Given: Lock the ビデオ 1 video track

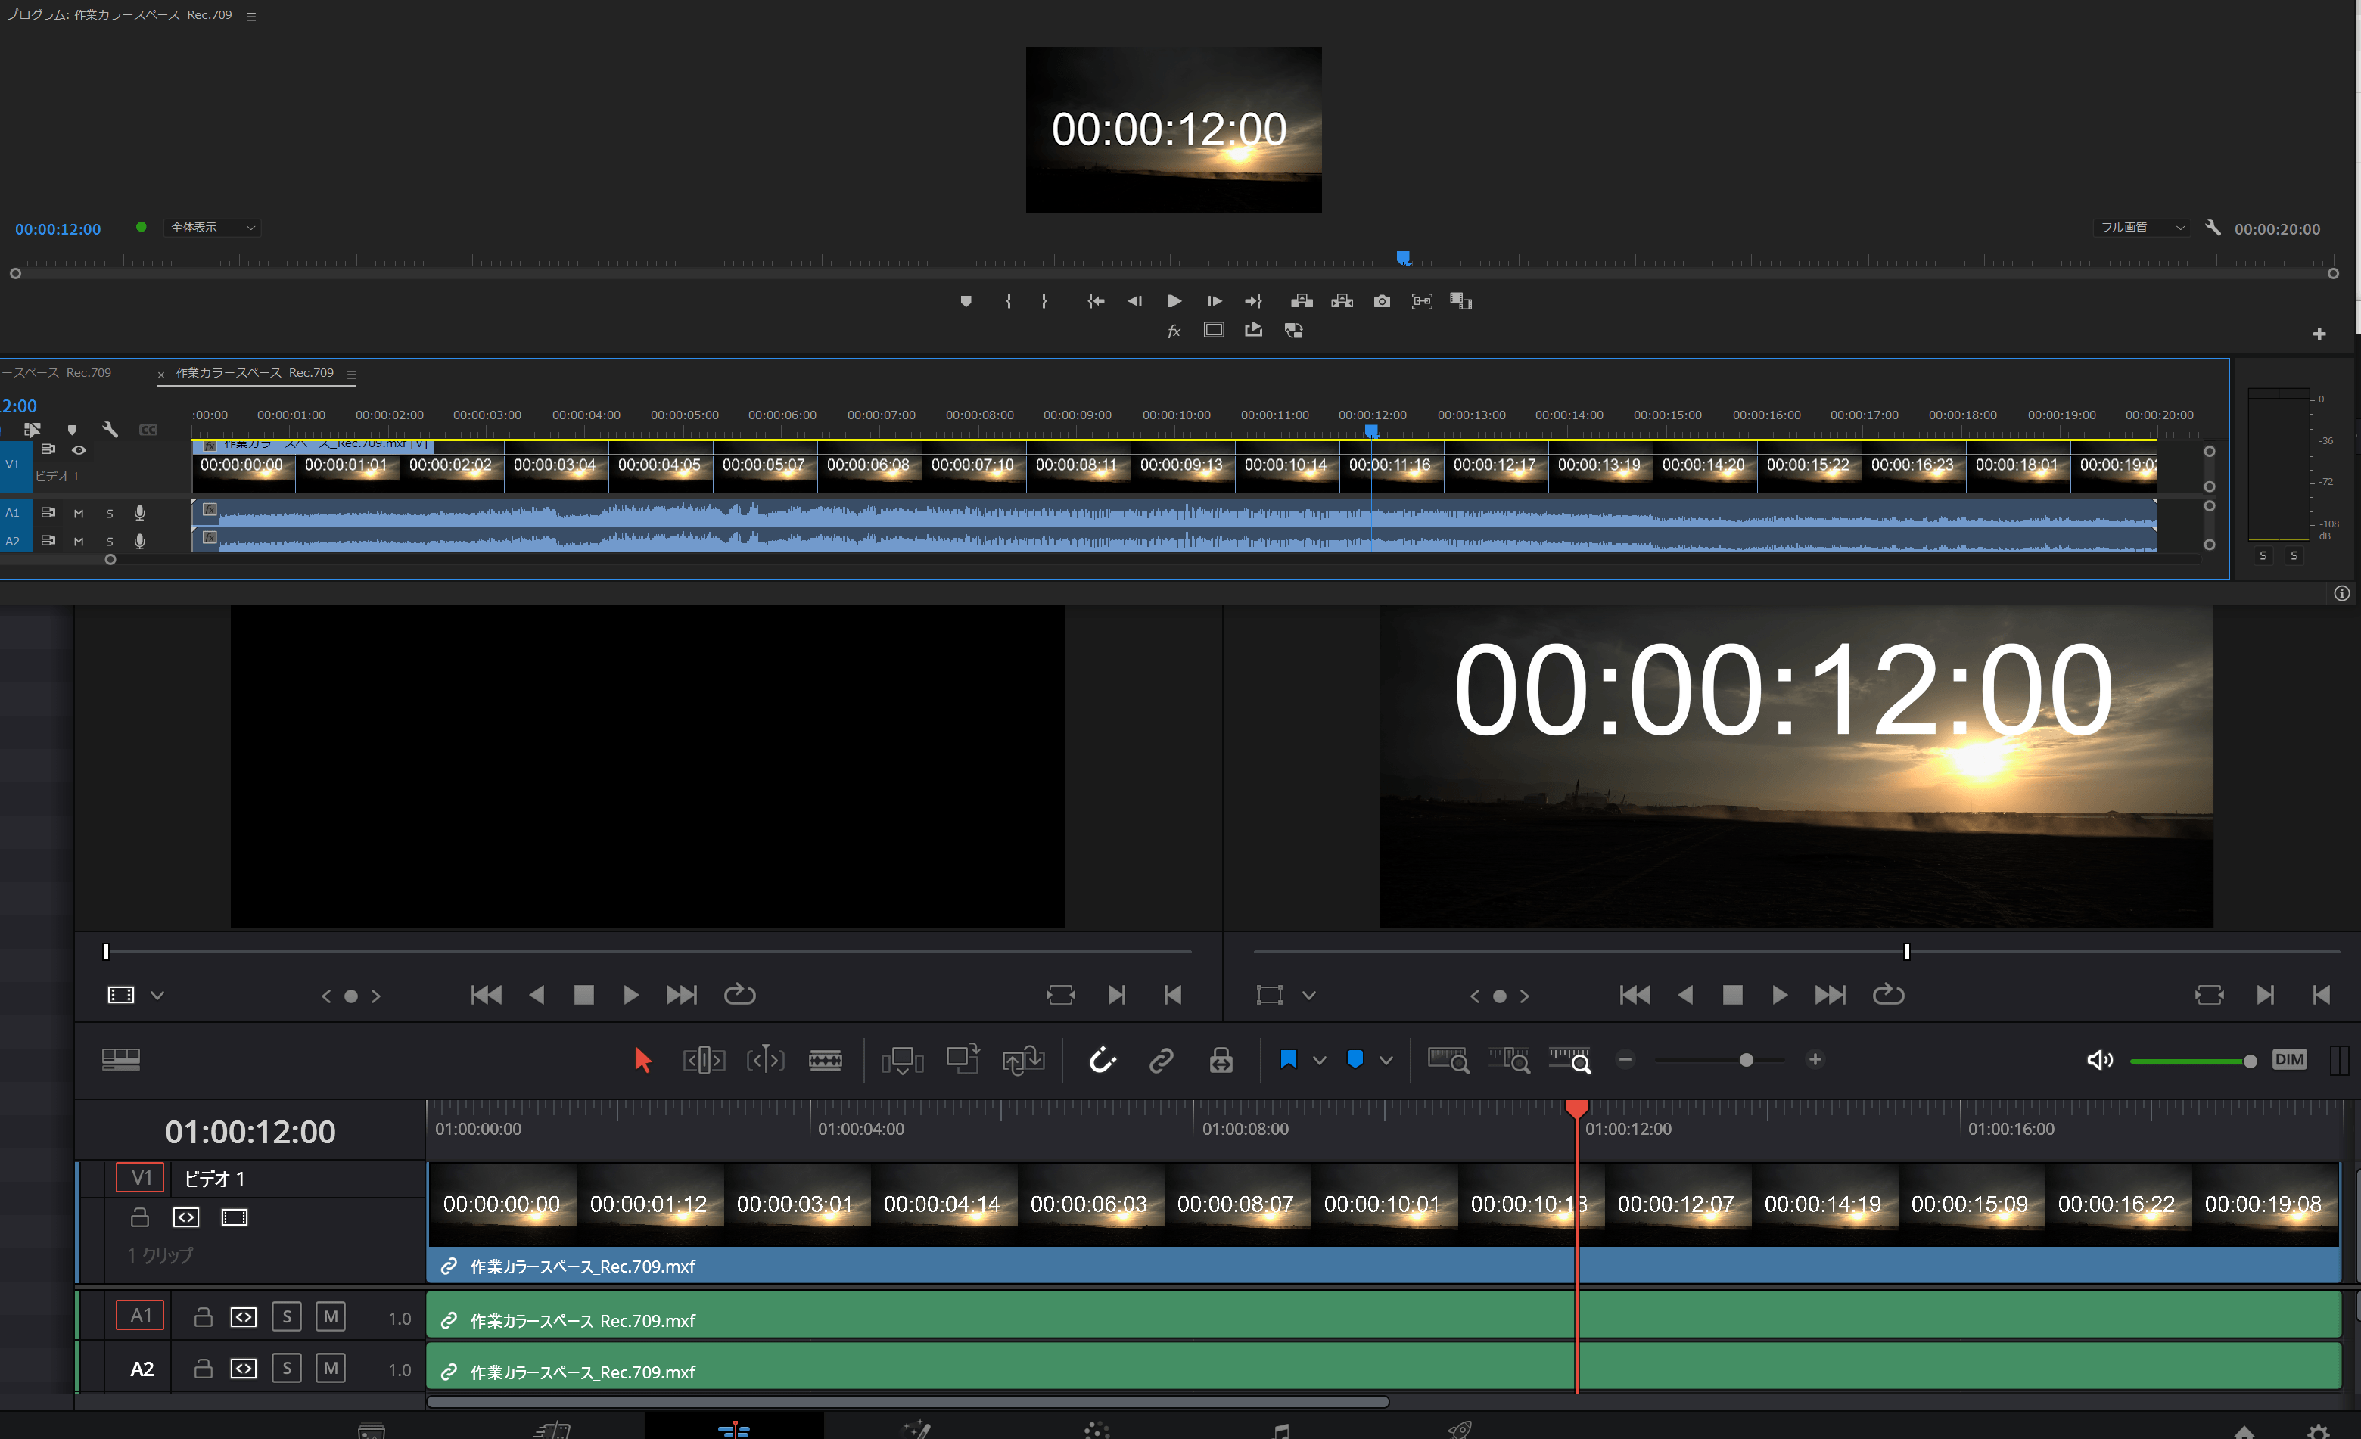Looking at the screenshot, I should pyautogui.click(x=140, y=1217).
